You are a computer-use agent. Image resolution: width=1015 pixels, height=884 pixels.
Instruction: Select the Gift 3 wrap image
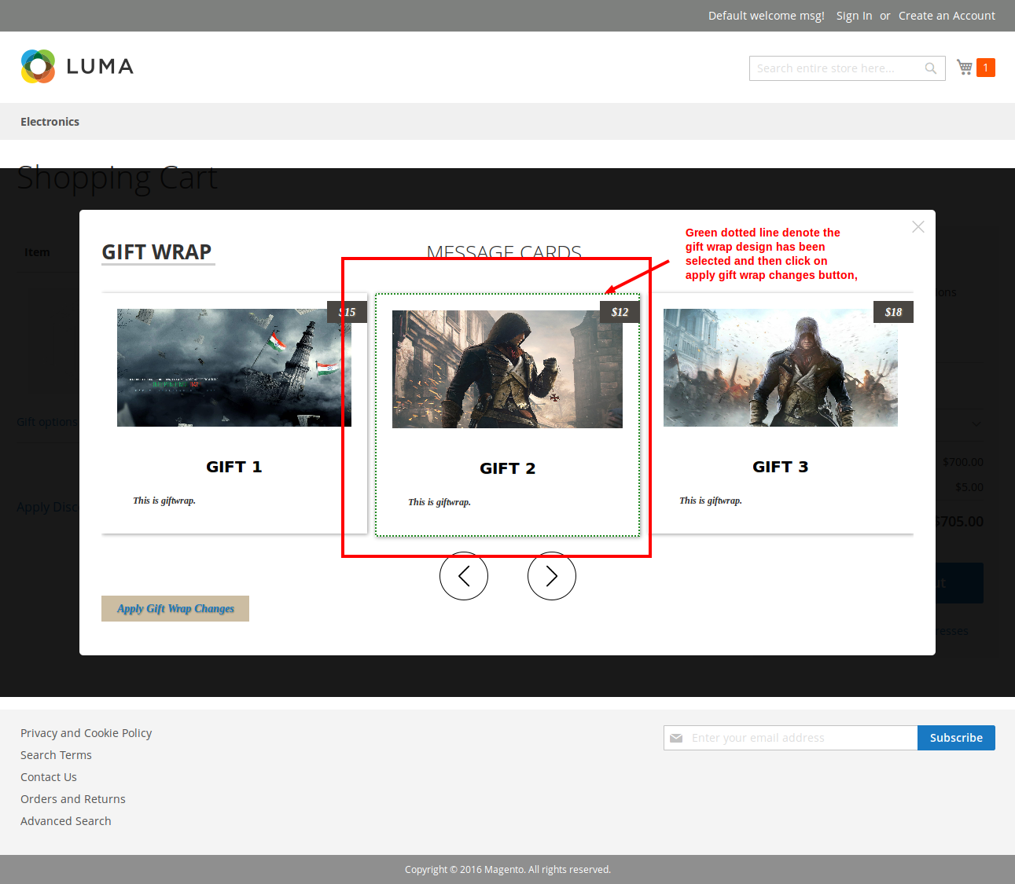click(781, 368)
